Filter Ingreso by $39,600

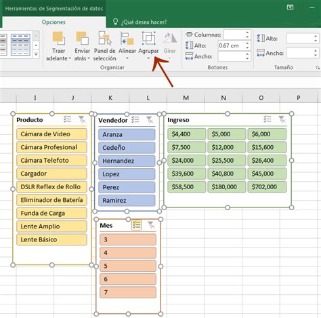click(x=187, y=174)
